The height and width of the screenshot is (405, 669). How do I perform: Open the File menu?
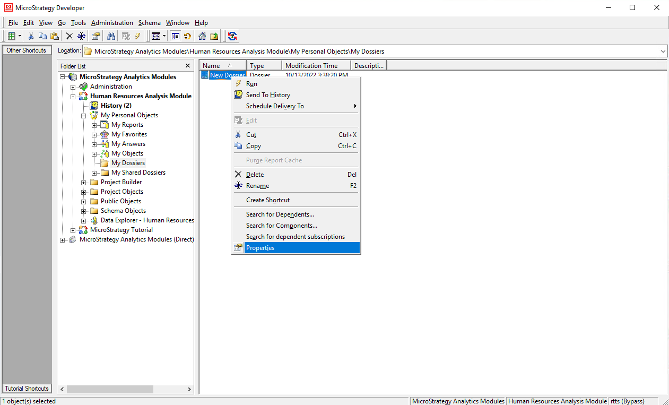pyautogui.click(x=13, y=23)
